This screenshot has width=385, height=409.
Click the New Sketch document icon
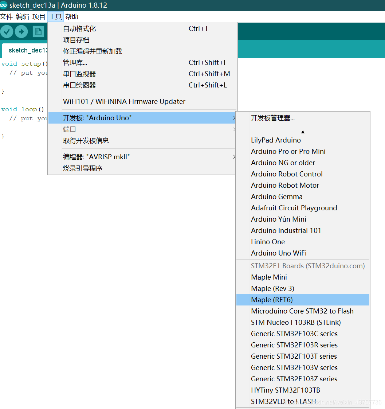click(38, 32)
